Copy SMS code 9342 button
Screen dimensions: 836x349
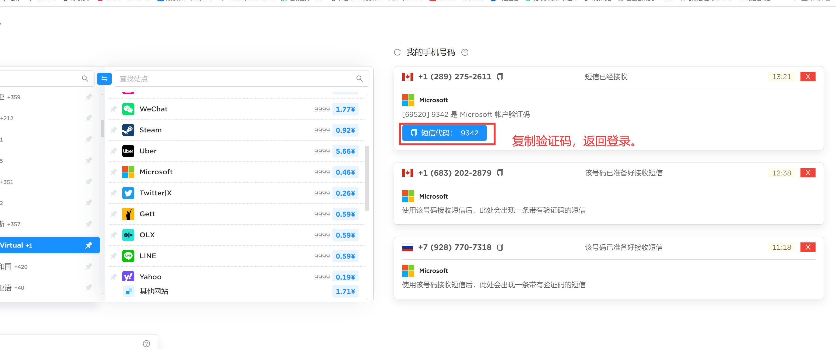[444, 133]
